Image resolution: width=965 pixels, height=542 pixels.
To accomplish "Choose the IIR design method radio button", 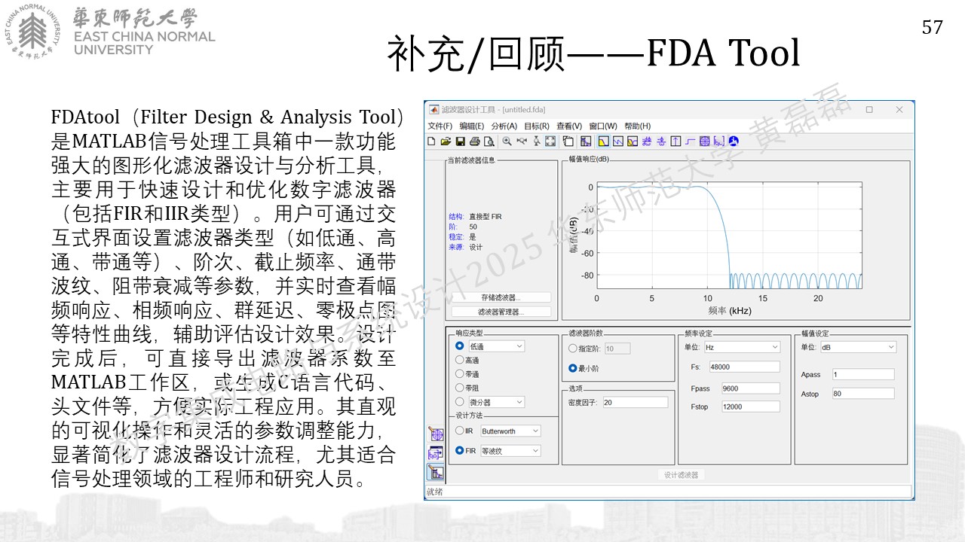I will (x=460, y=431).
